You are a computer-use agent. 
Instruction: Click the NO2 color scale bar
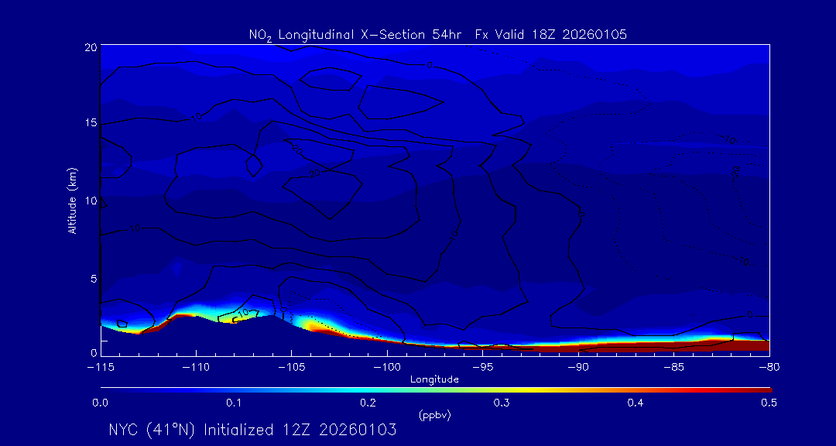pos(436,390)
